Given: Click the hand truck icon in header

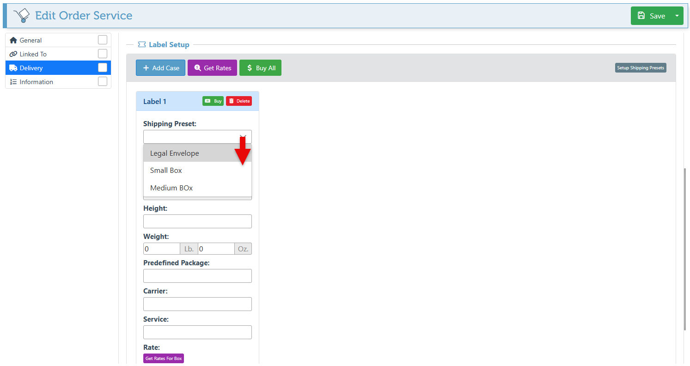Looking at the screenshot, I should coord(21,16).
